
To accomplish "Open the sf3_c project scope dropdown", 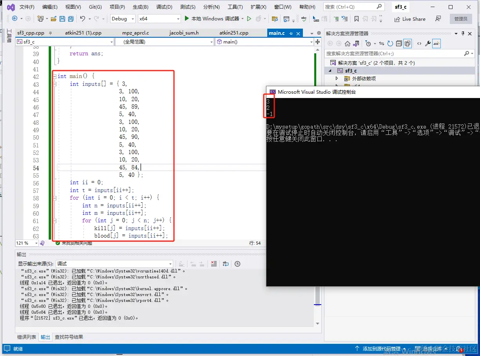I will [x=65, y=42].
